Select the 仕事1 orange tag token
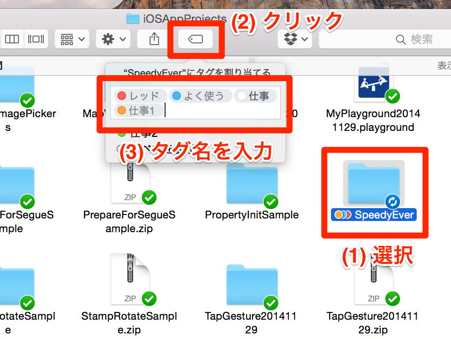451x339 pixels. 139,110
